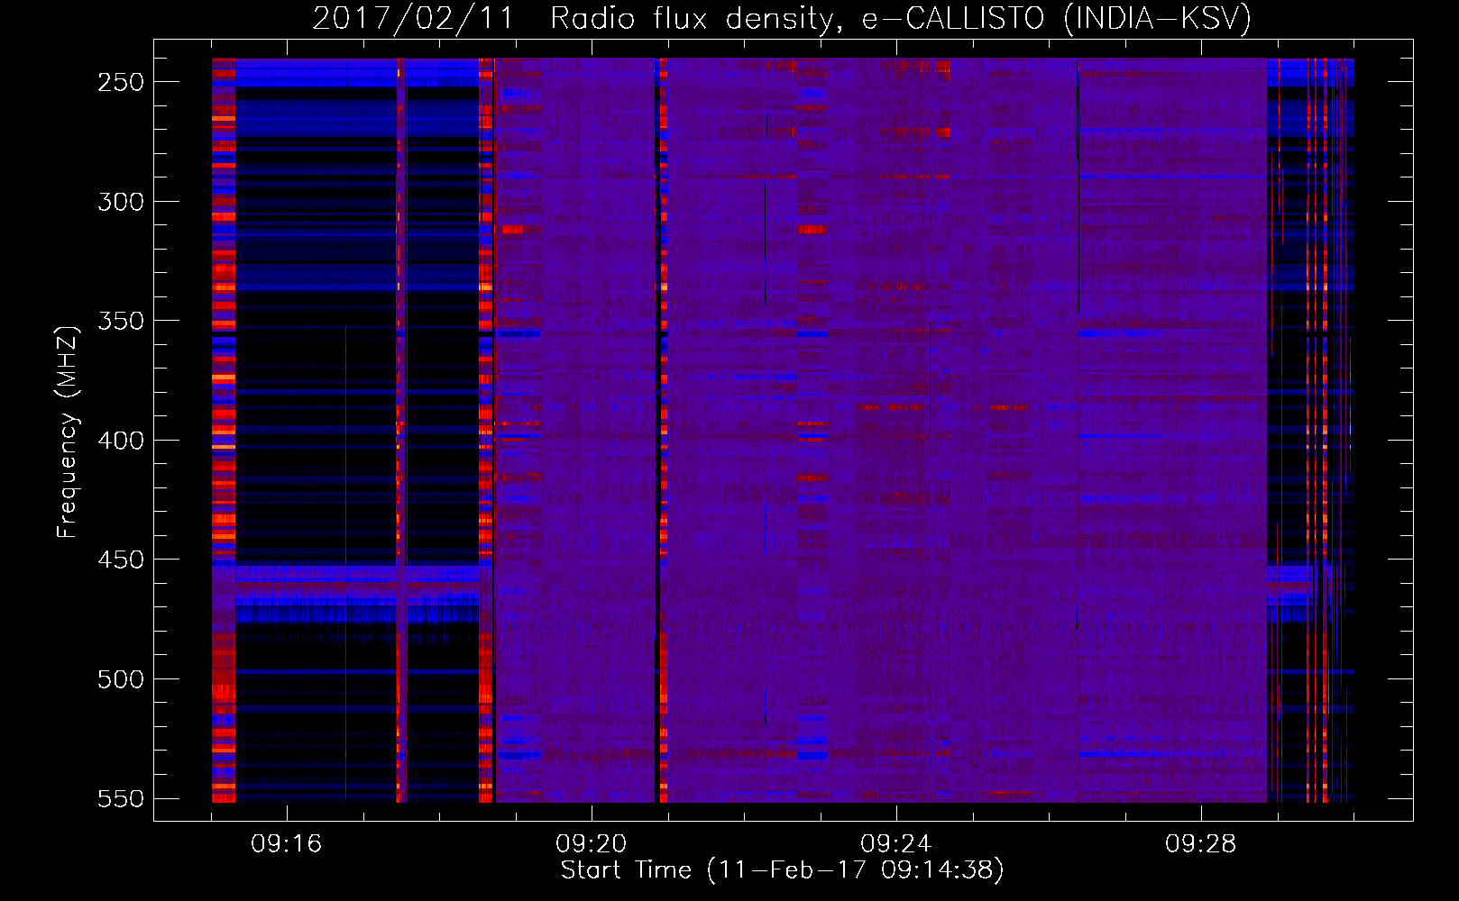Select the 400 frequency tick label

point(121,441)
